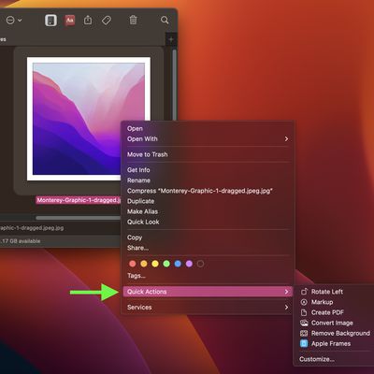The image size is (374, 374).
Task: Apply the red tag color
Action: tap(133, 264)
